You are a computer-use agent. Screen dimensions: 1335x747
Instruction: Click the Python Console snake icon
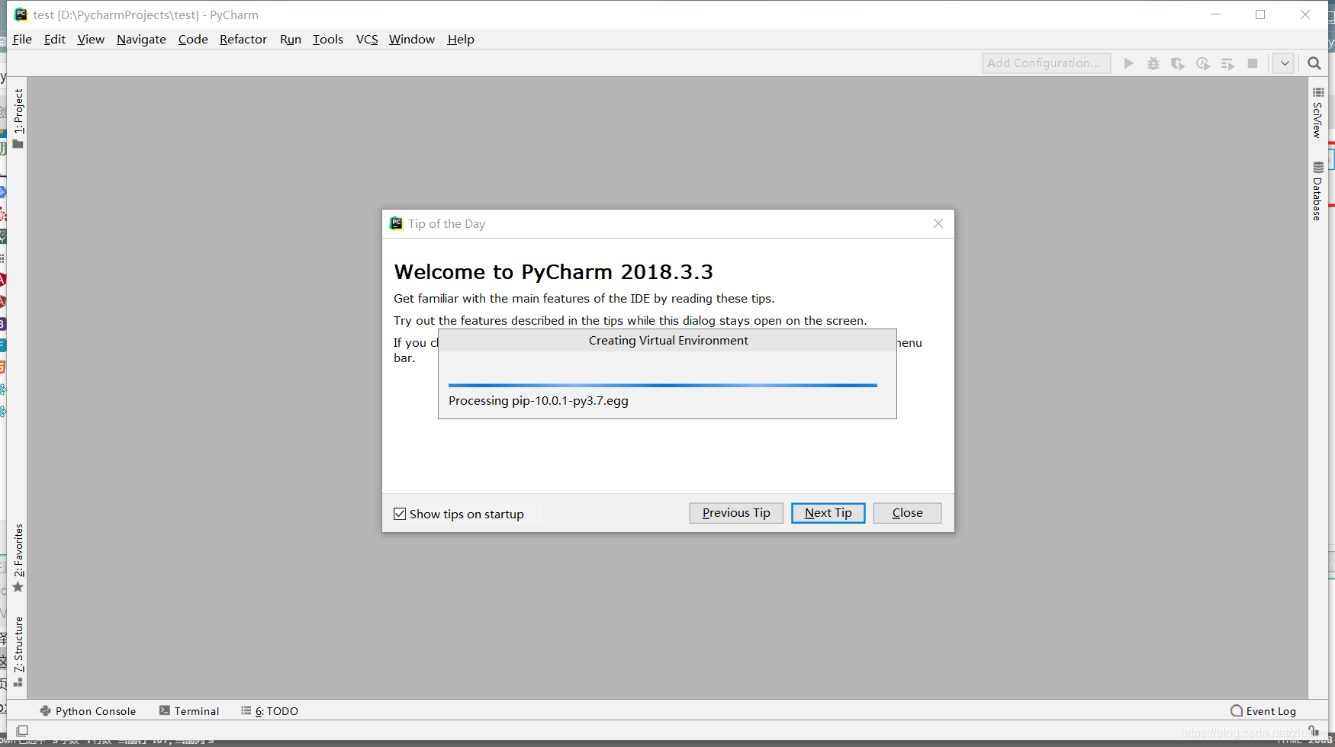pos(46,711)
